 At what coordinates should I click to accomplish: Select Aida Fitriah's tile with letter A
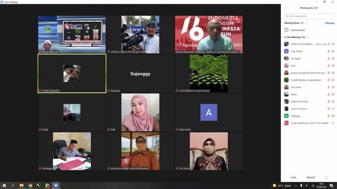coord(208,112)
